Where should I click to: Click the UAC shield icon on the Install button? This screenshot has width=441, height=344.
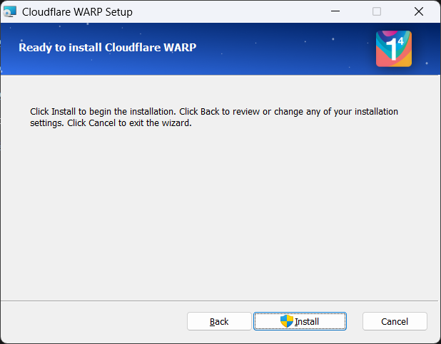(287, 321)
